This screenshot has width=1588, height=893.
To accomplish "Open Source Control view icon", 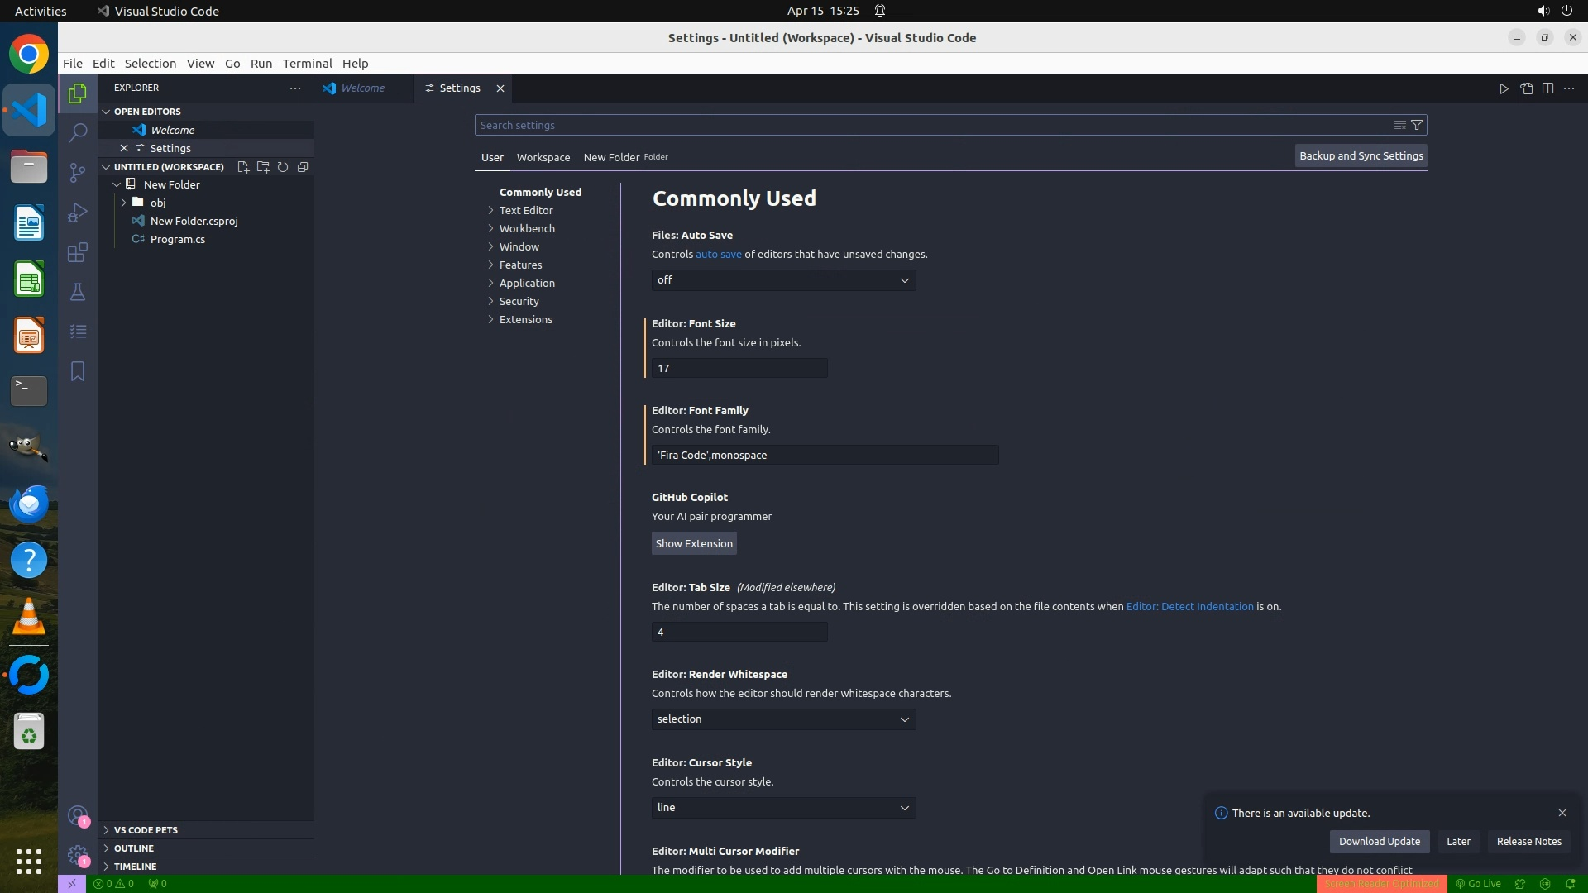I will [78, 172].
